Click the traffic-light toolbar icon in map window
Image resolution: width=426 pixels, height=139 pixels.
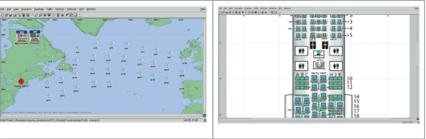tap(58, 14)
